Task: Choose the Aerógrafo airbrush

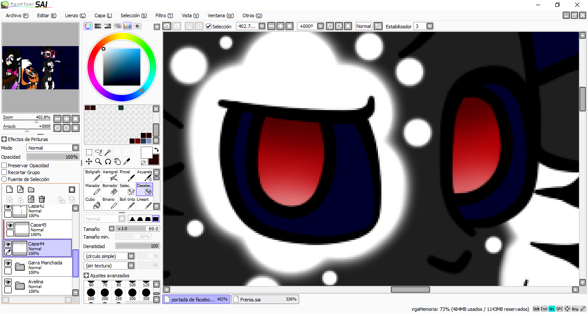Action: point(110,175)
